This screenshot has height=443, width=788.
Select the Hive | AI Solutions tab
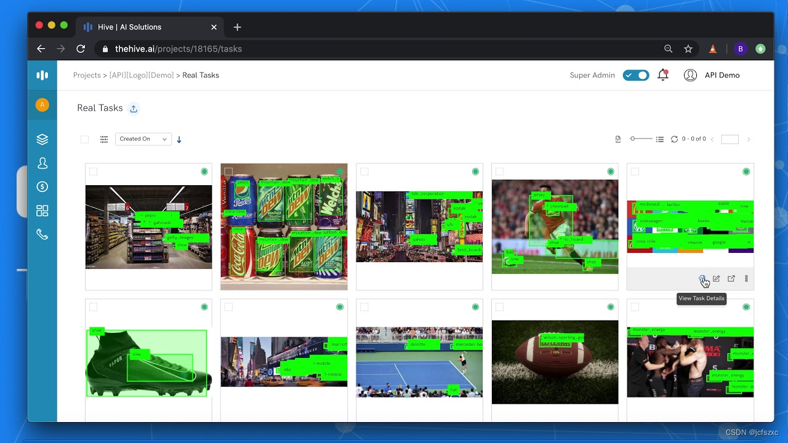coord(151,27)
